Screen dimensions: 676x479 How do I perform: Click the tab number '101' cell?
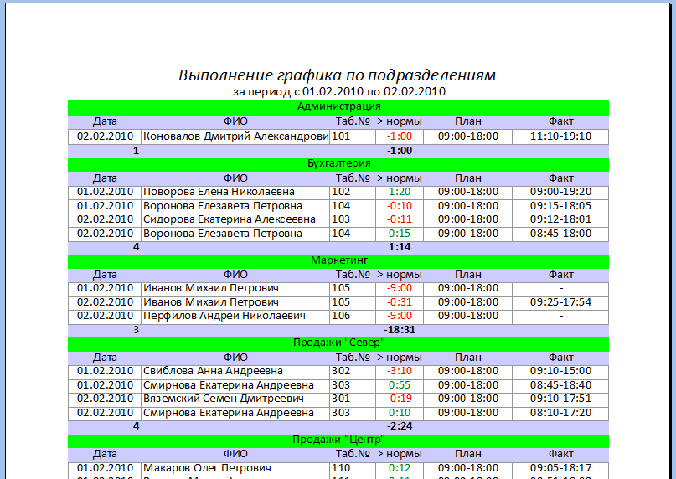[353, 136]
